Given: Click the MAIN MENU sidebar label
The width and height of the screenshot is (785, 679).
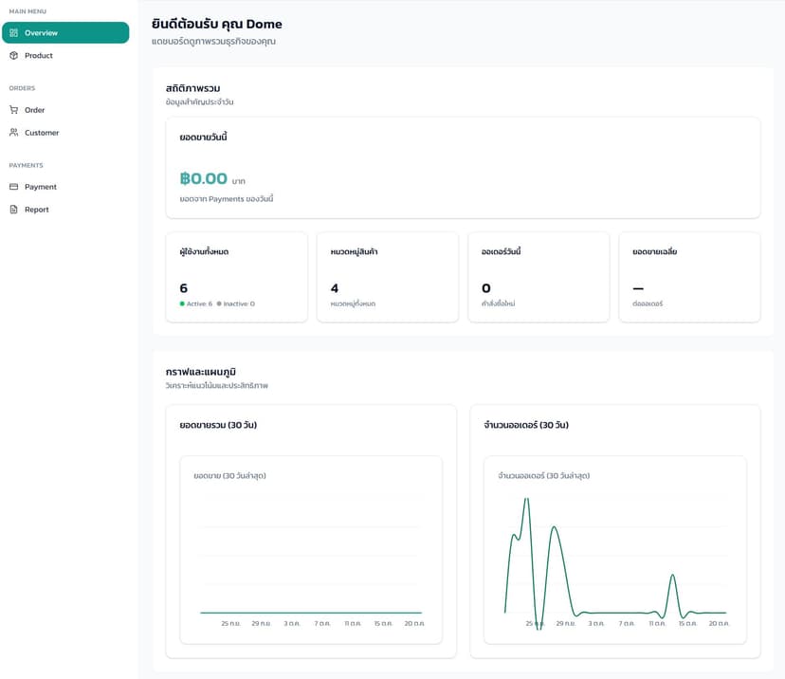Looking at the screenshot, I should 27,11.
